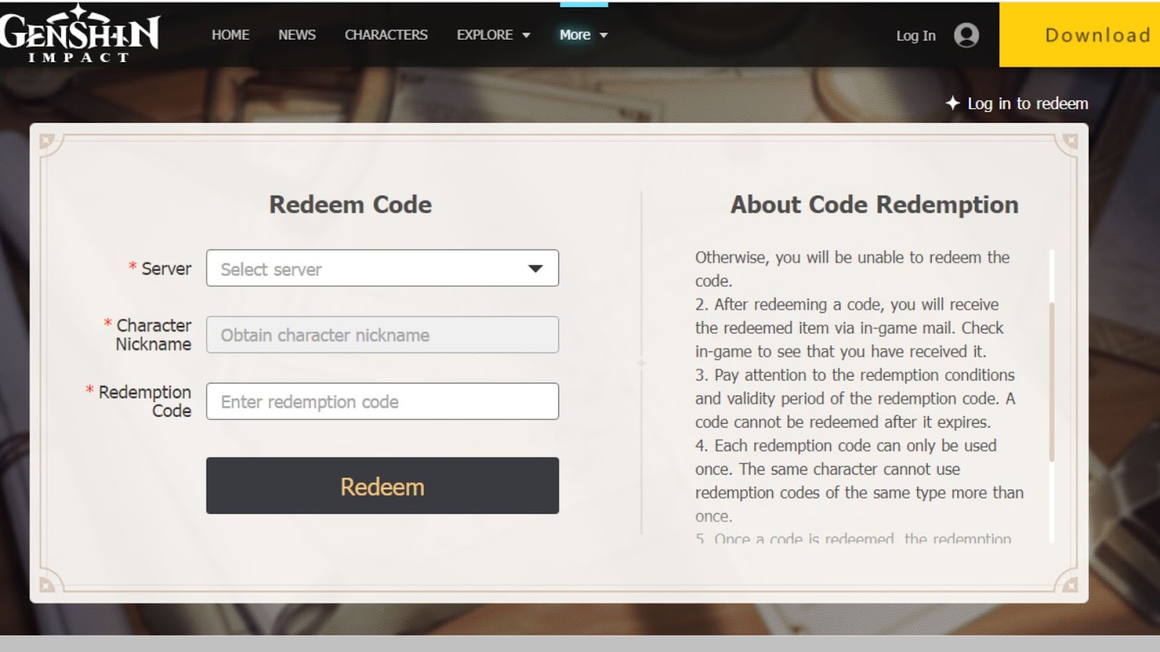
Task: Open the Select server dropdown
Action: (382, 268)
